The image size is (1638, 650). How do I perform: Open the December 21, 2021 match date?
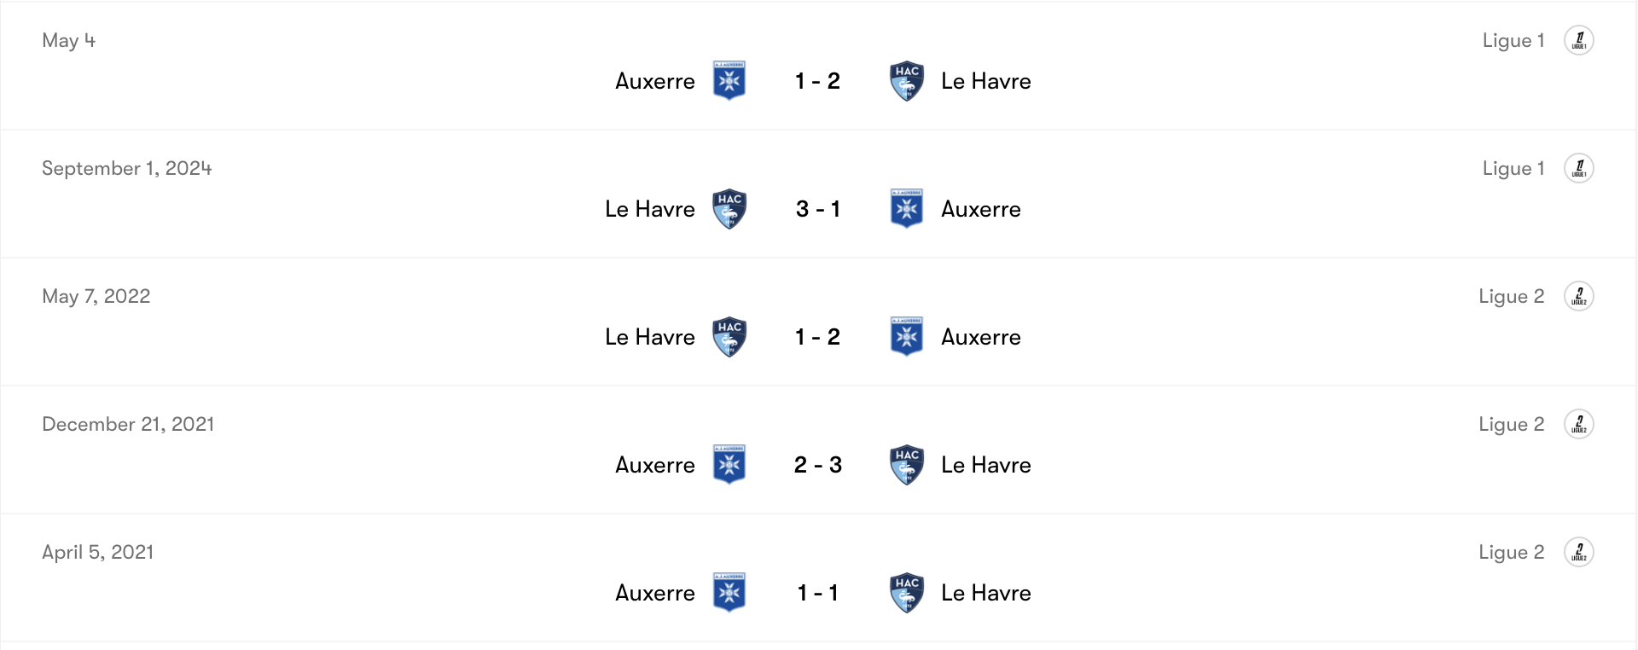coord(128,424)
